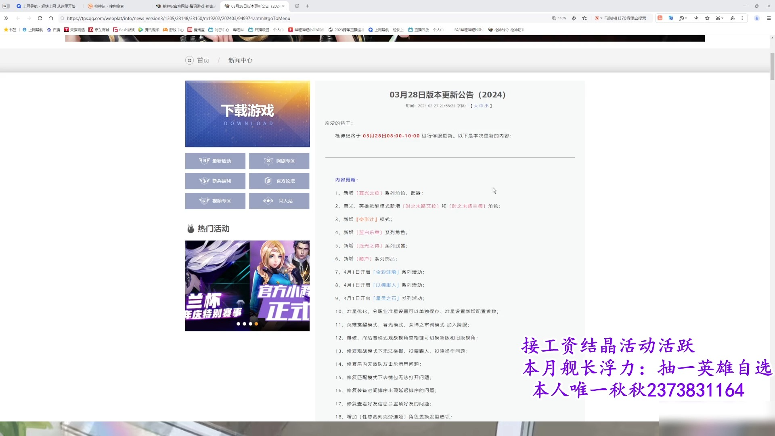Switch to the 上网导航 tab
The height and width of the screenshot is (436, 775).
[48, 6]
